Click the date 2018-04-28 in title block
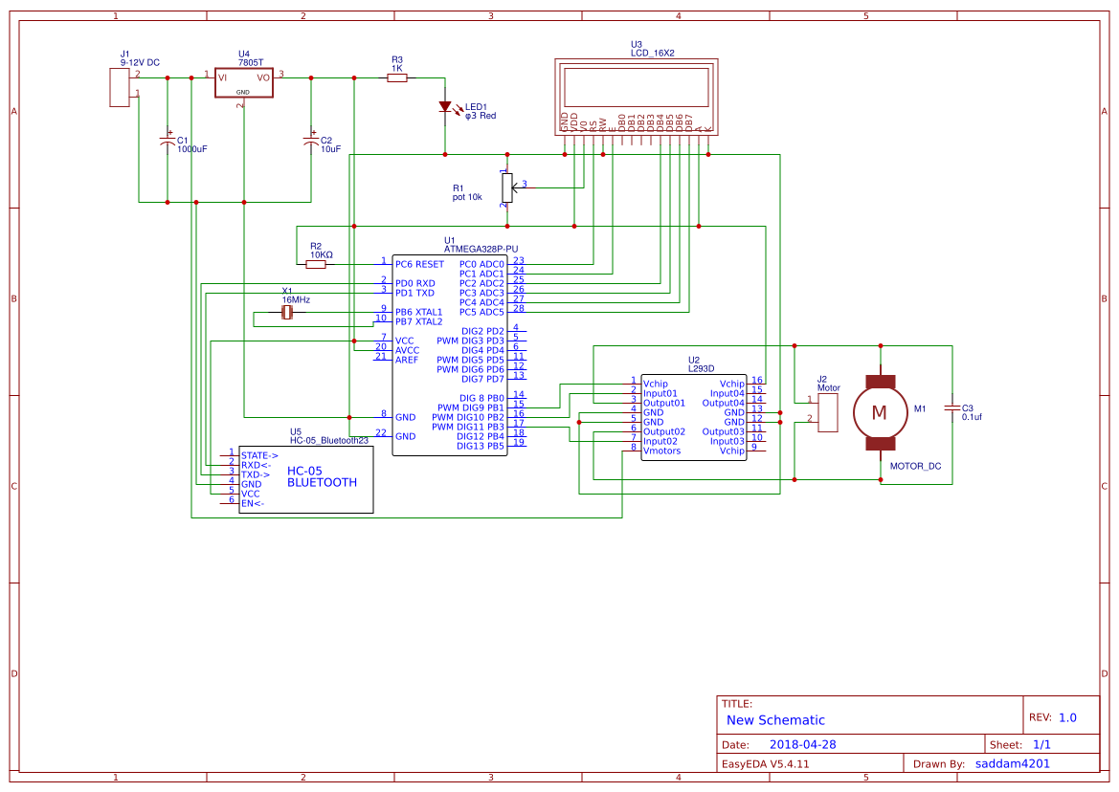This screenshot has height=792, width=1119. tap(802, 741)
